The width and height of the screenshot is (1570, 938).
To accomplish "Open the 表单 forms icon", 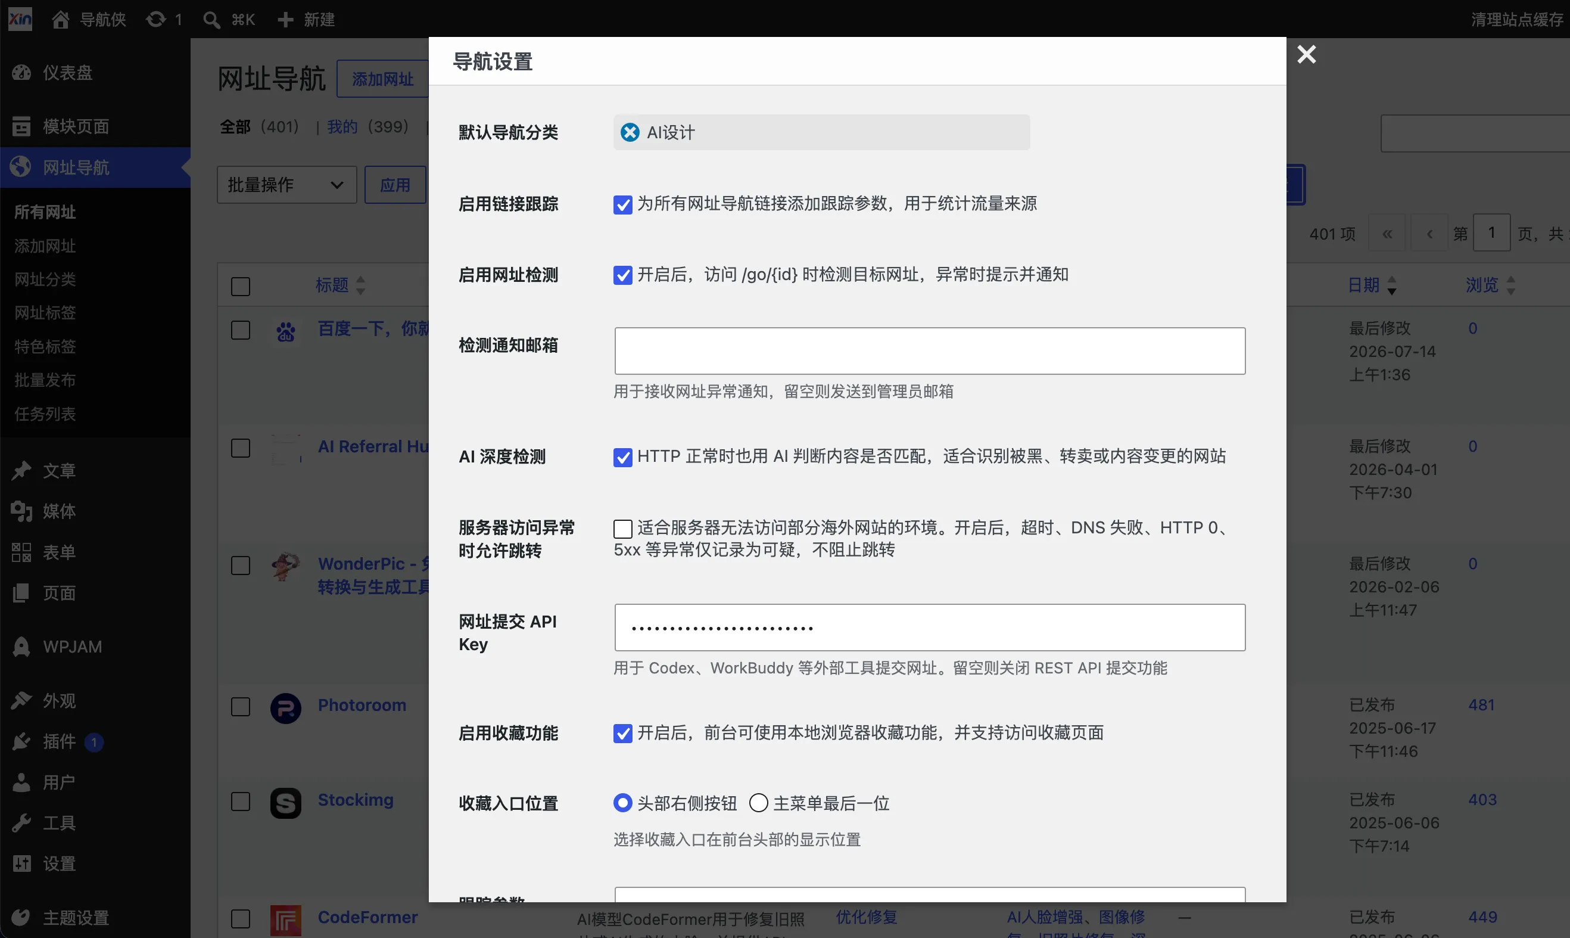I will click(x=21, y=552).
